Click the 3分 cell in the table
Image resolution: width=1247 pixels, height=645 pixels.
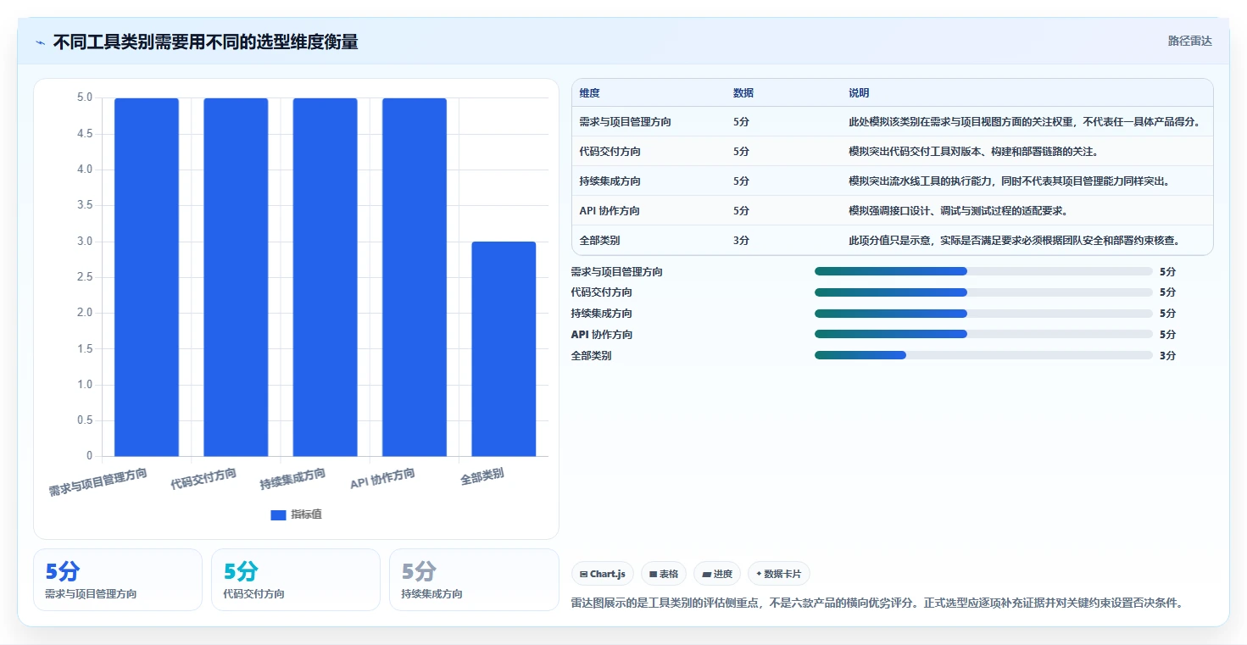741,241
